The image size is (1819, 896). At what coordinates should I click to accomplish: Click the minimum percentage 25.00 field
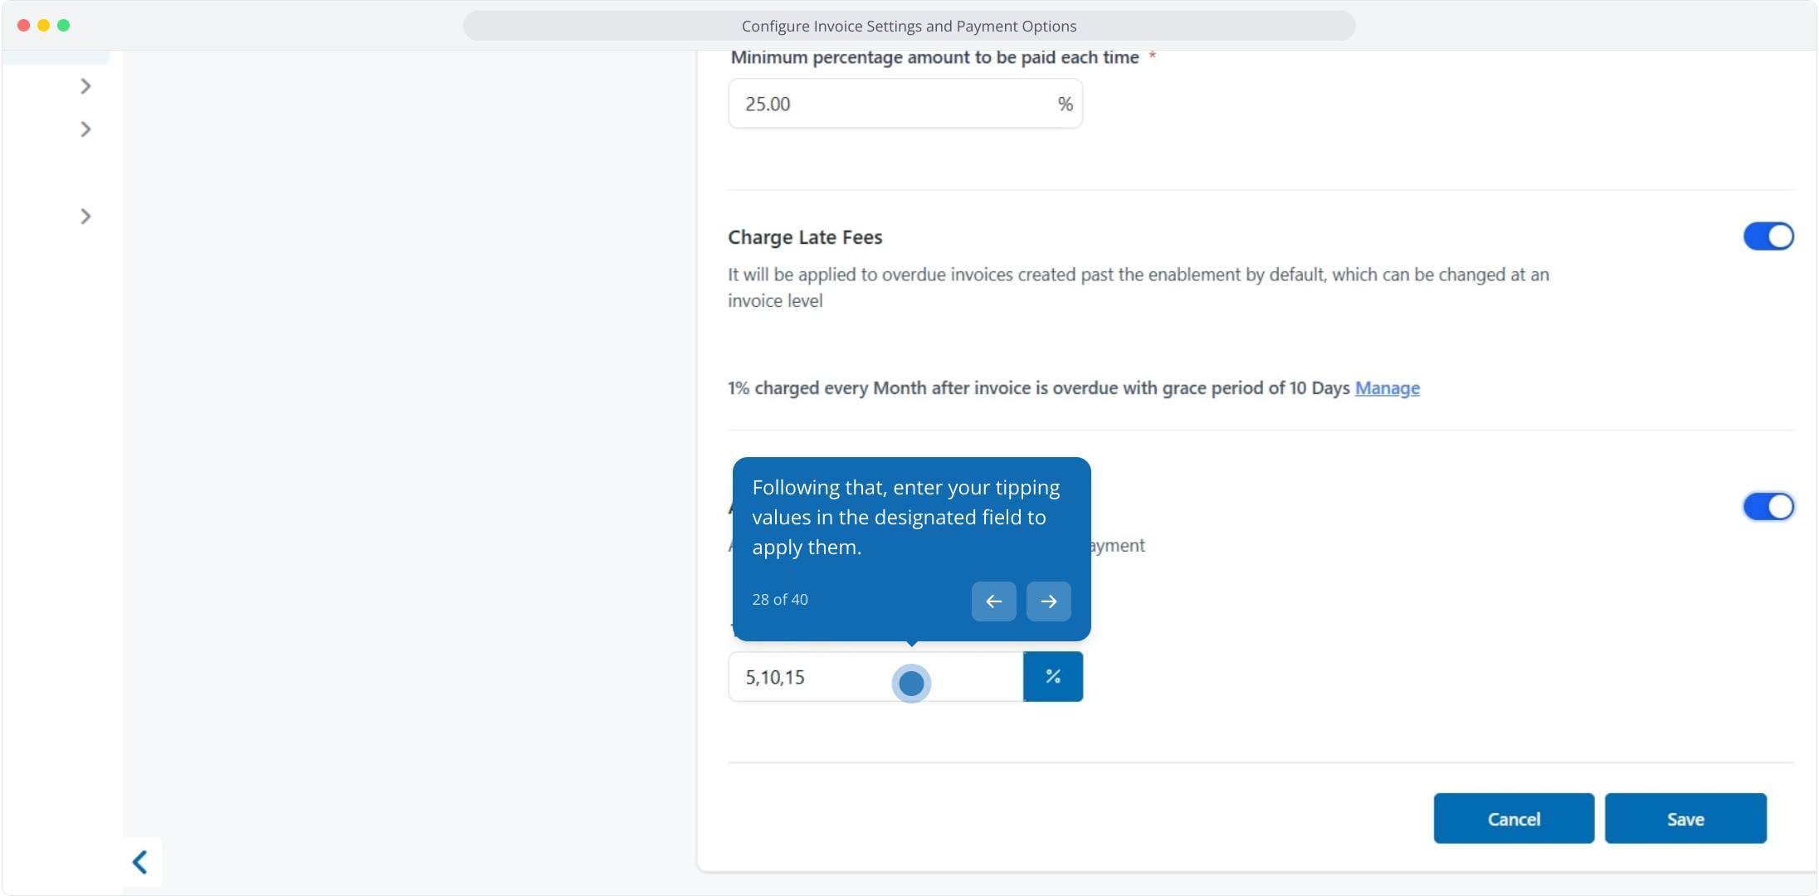pos(888,105)
